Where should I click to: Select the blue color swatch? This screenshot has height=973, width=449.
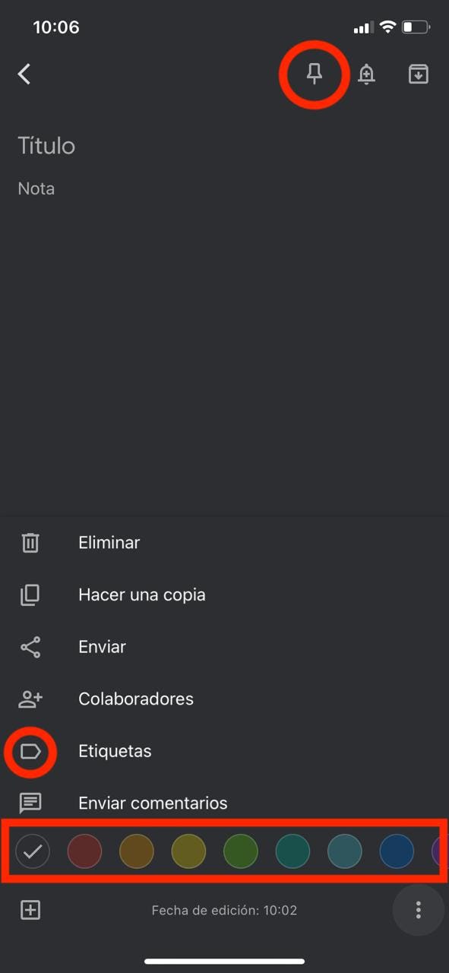point(397,851)
